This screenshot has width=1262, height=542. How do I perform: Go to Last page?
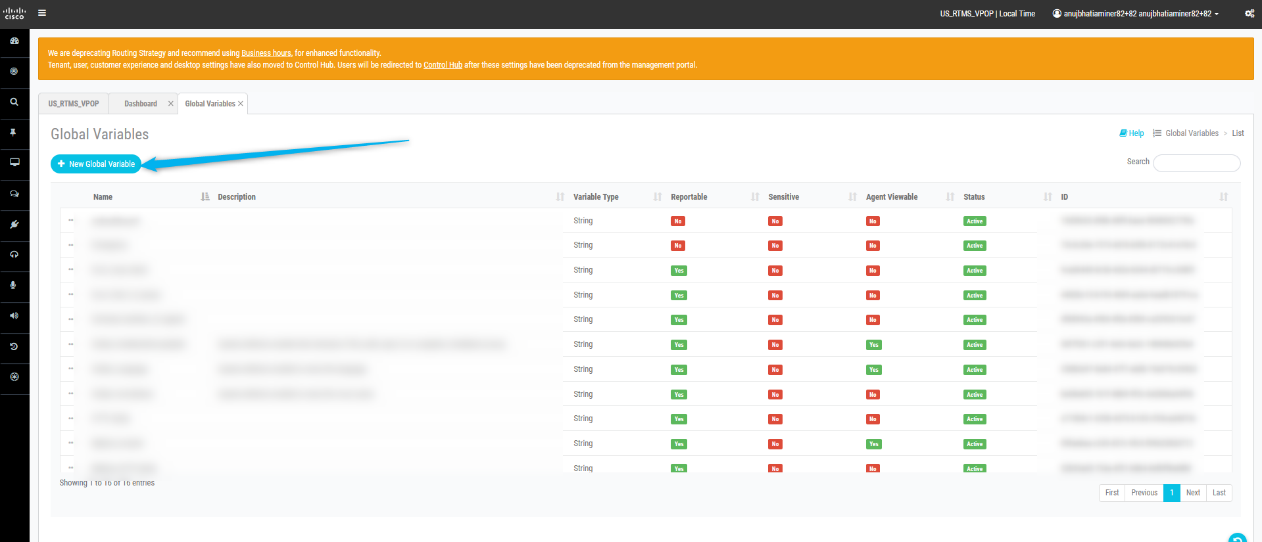[x=1219, y=493]
